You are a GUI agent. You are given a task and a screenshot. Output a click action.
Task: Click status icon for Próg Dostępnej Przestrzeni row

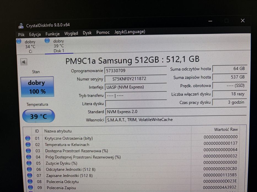[x=29, y=157]
